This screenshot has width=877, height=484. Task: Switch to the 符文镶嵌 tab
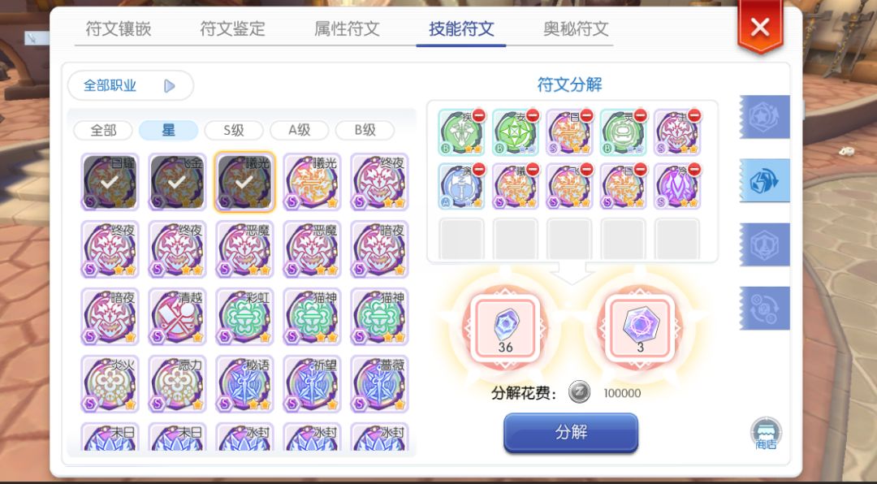click(118, 28)
